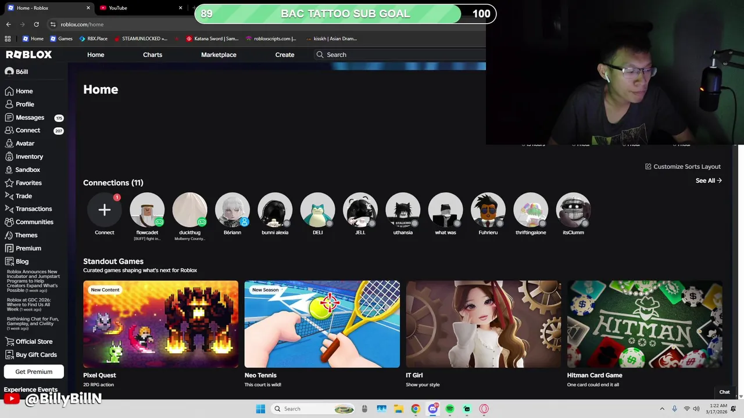Click the Béill user avatar

pyautogui.click(x=9, y=71)
